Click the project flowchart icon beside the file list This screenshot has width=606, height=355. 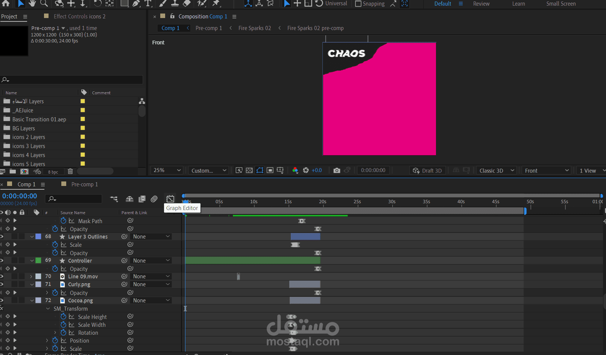point(142,101)
